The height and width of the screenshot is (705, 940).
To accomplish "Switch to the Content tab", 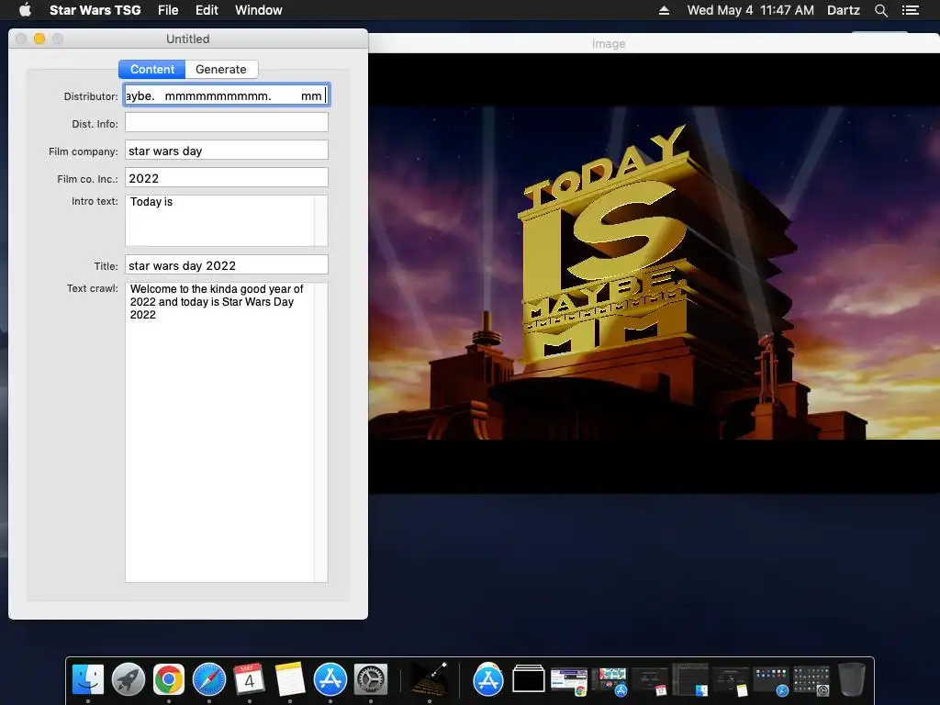I will pyautogui.click(x=152, y=69).
